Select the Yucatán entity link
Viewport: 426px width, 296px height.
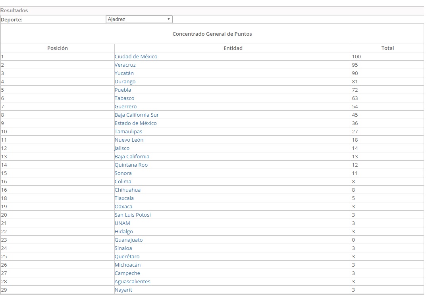(124, 73)
